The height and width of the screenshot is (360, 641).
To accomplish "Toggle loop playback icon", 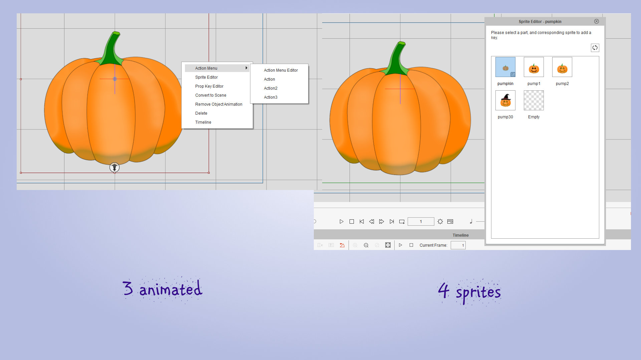I will (x=402, y=222).
